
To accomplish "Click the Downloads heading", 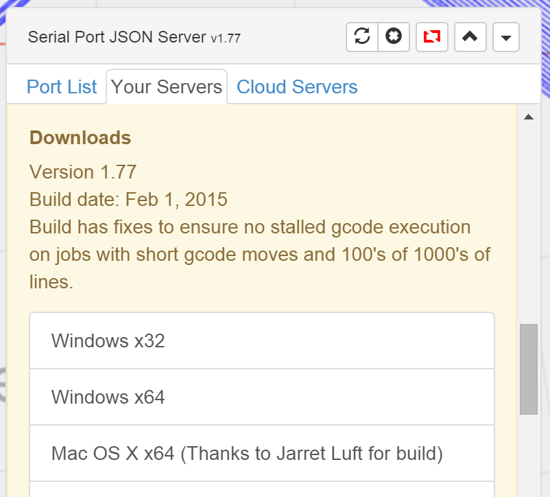I will tap(80, 137).
